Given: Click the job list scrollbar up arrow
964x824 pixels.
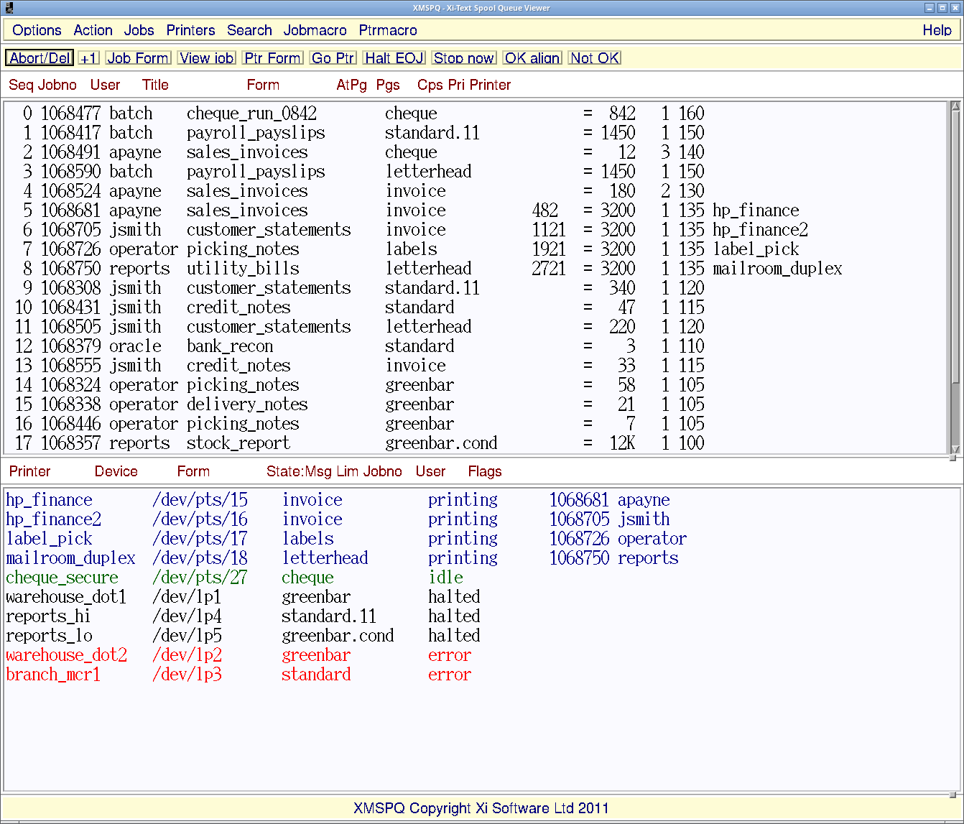Looking at the screenshot, I should tap(955, 106).
